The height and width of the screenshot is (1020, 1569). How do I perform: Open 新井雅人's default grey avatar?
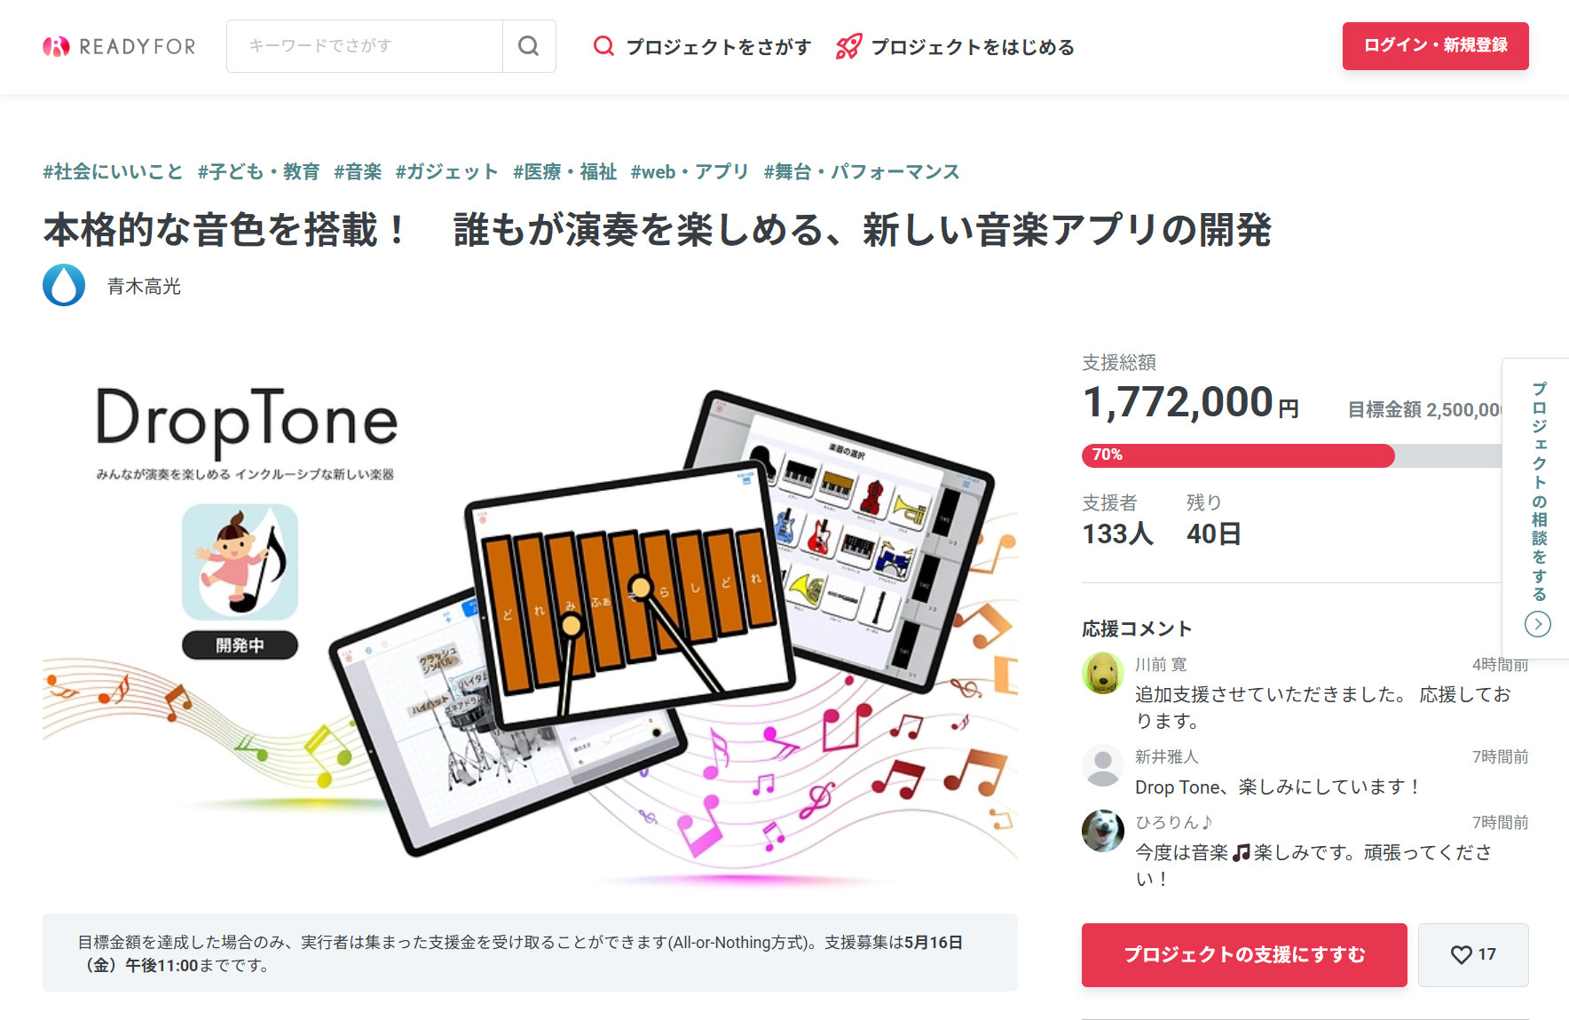(x=1103, y=765)
